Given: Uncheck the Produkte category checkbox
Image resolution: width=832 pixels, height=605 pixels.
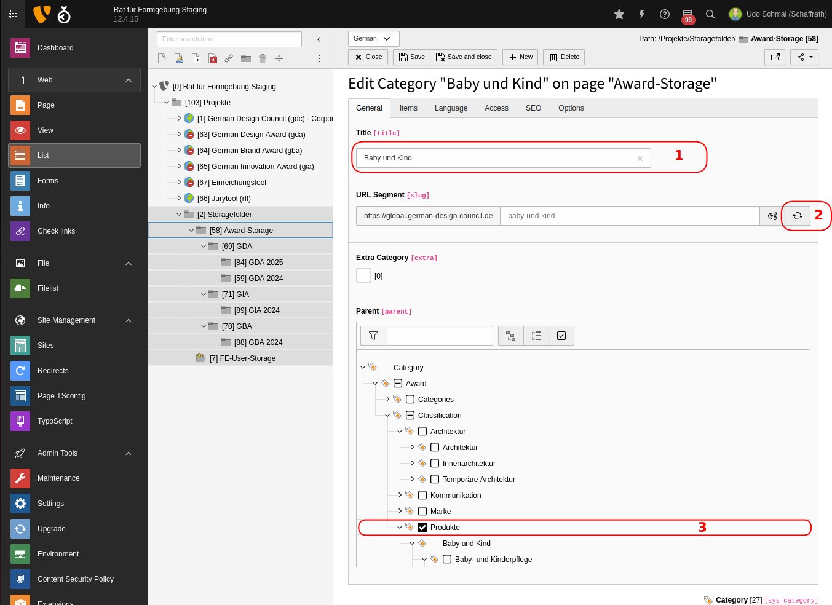Looking at the screenshot, I should 422,528.
